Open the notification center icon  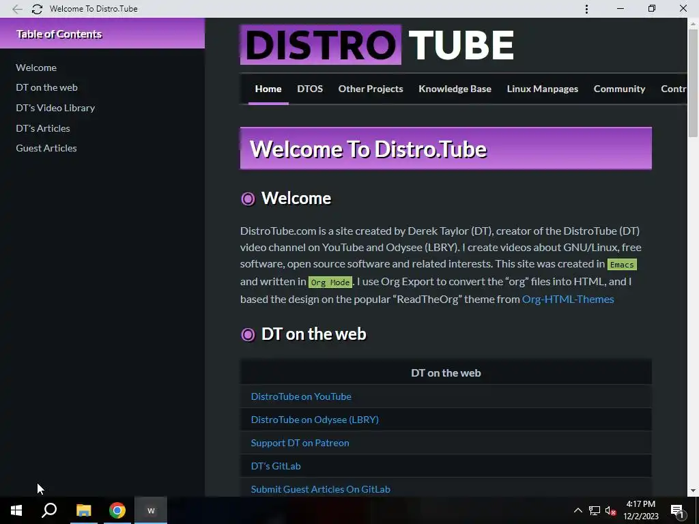(676, 511)
